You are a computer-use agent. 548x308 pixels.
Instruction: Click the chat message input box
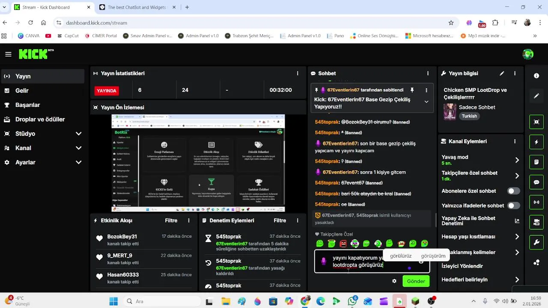point(372,261)
